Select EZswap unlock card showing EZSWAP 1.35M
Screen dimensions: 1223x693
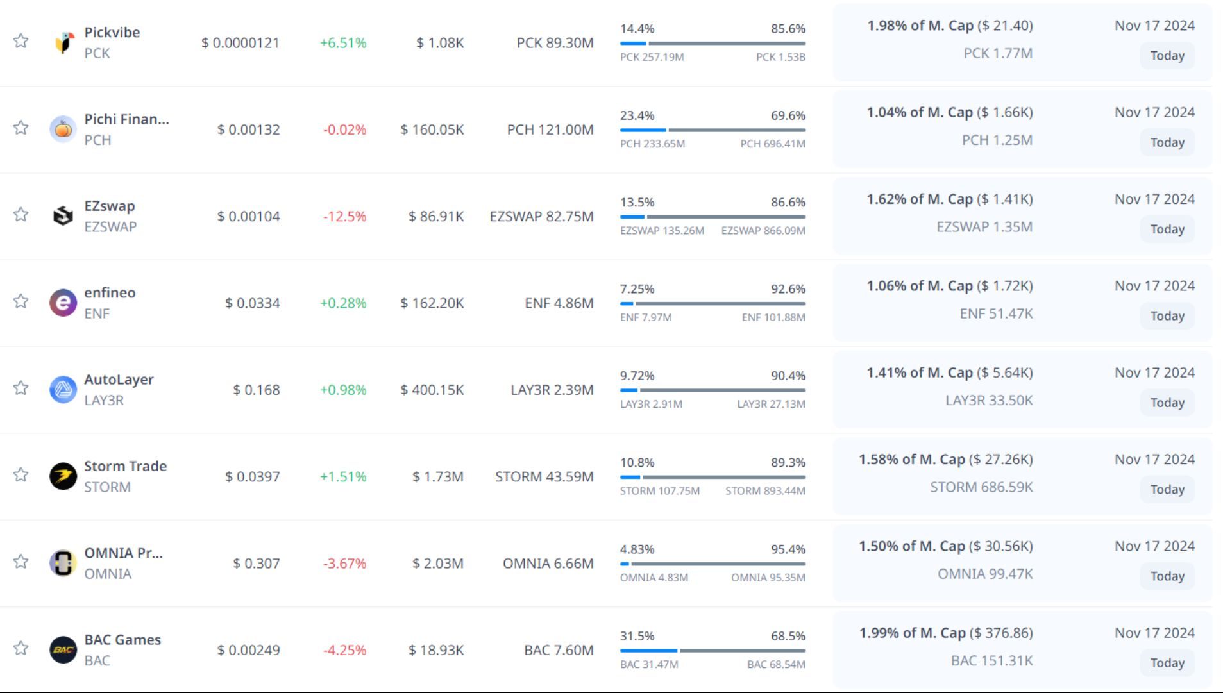click(984, 227)
